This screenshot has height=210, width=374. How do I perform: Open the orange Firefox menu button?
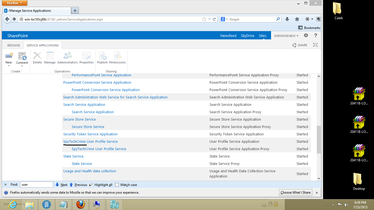15,3
